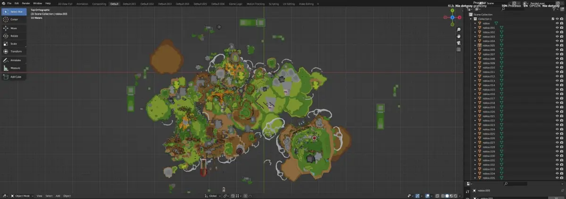Open the Window menu

pos(37,3)
